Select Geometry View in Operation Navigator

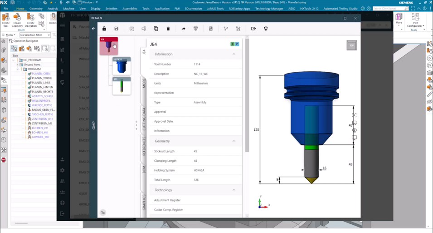[29, 49]
